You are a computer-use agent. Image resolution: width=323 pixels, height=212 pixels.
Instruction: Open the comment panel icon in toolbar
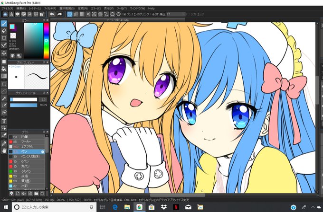click(x=23, y=14)
